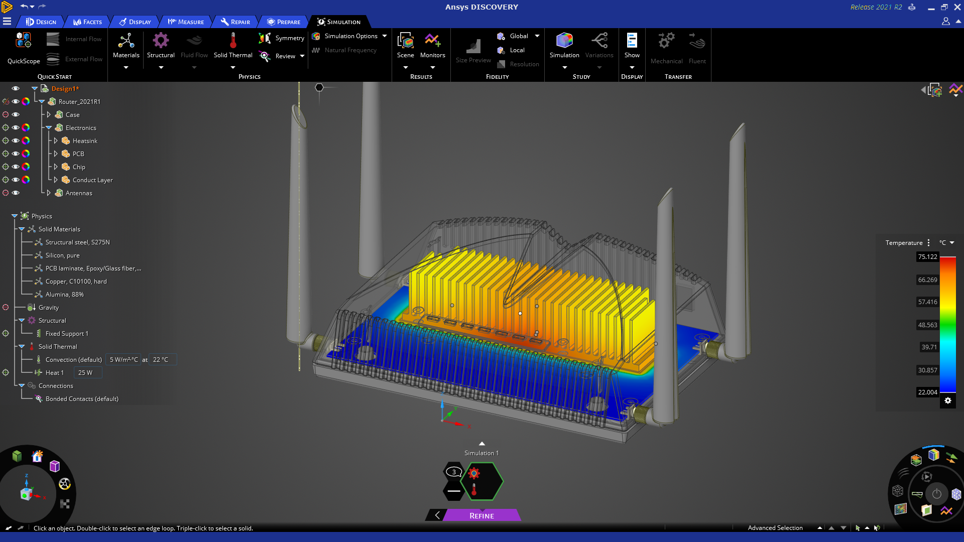Open the QuickScope tool
The image size is (964, 542).
[24, 41]
